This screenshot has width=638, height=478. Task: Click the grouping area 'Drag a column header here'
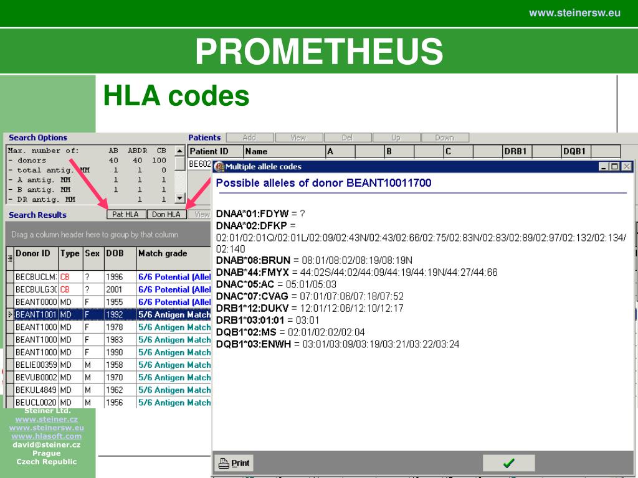[x=95, y=235]
